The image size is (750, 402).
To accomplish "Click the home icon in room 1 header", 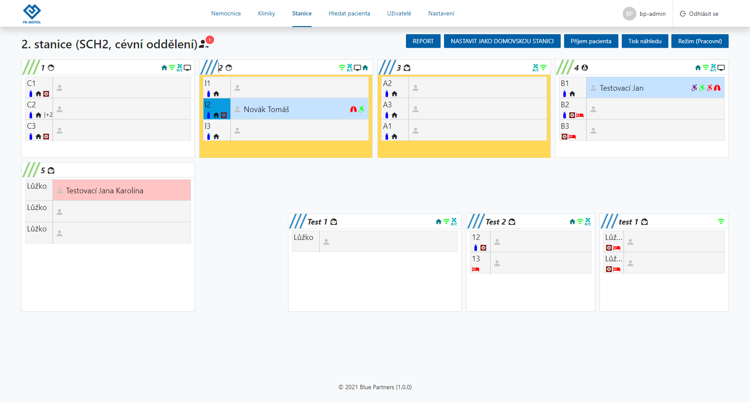I will (164, 68).
